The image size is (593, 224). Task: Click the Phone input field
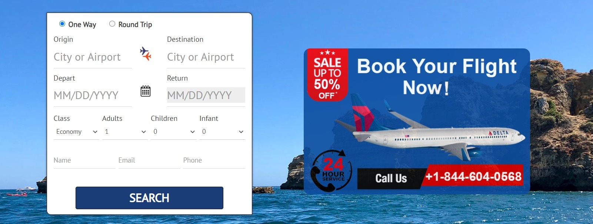214,160
